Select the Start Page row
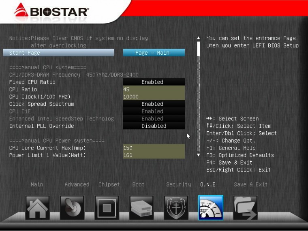 coord(58,53)
